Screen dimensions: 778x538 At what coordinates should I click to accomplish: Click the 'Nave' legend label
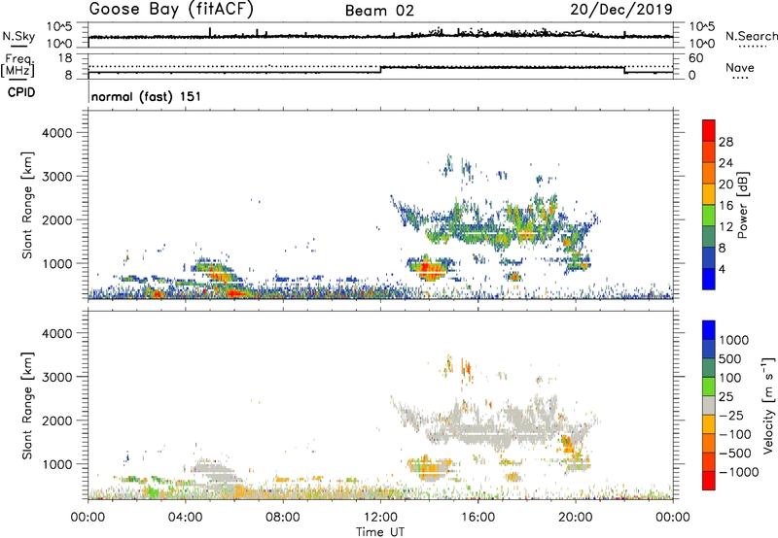(x=740, y=67)
